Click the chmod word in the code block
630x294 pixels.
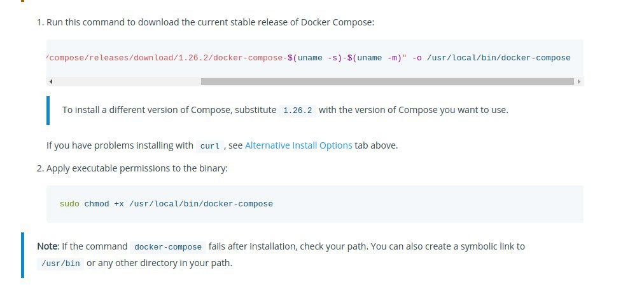tap(97, 204)
